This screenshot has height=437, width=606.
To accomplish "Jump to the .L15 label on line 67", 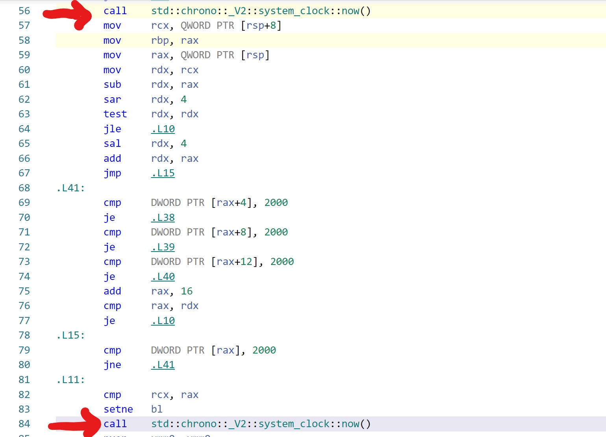I will 163,173.
